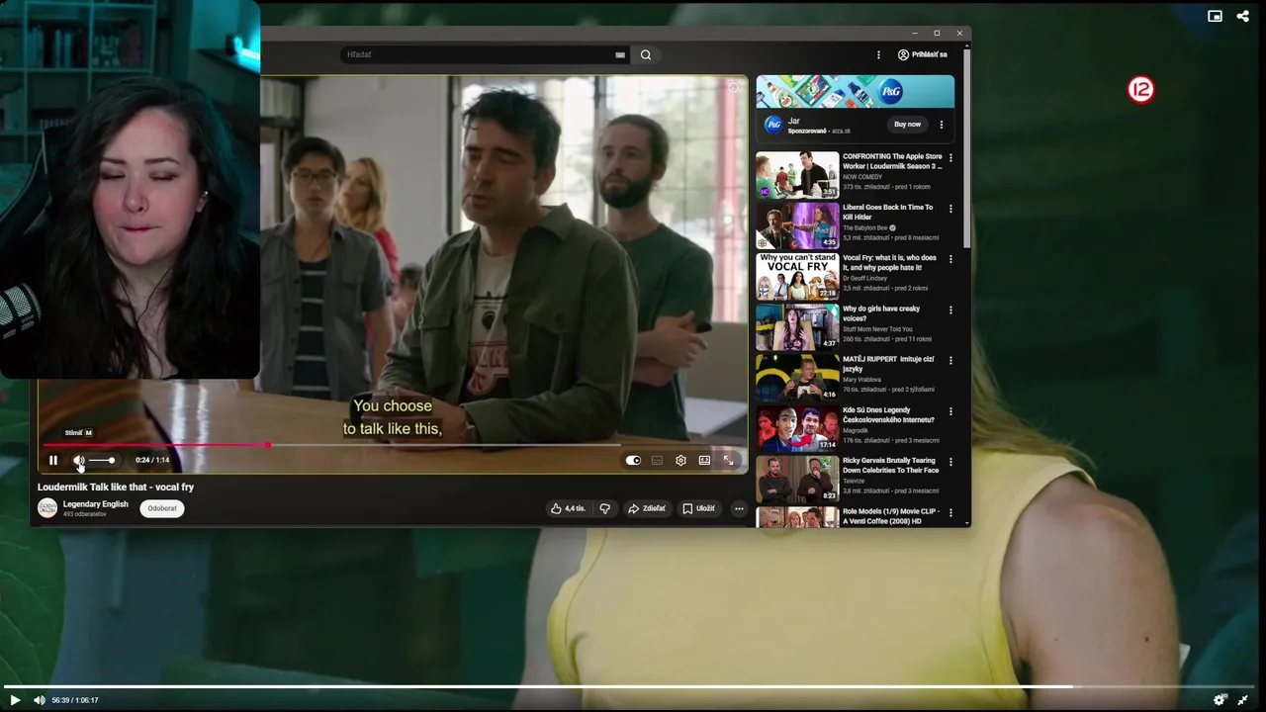Switch inner player to theater mode
This screenshot has width=1266, height=712.
coord(704,460)
